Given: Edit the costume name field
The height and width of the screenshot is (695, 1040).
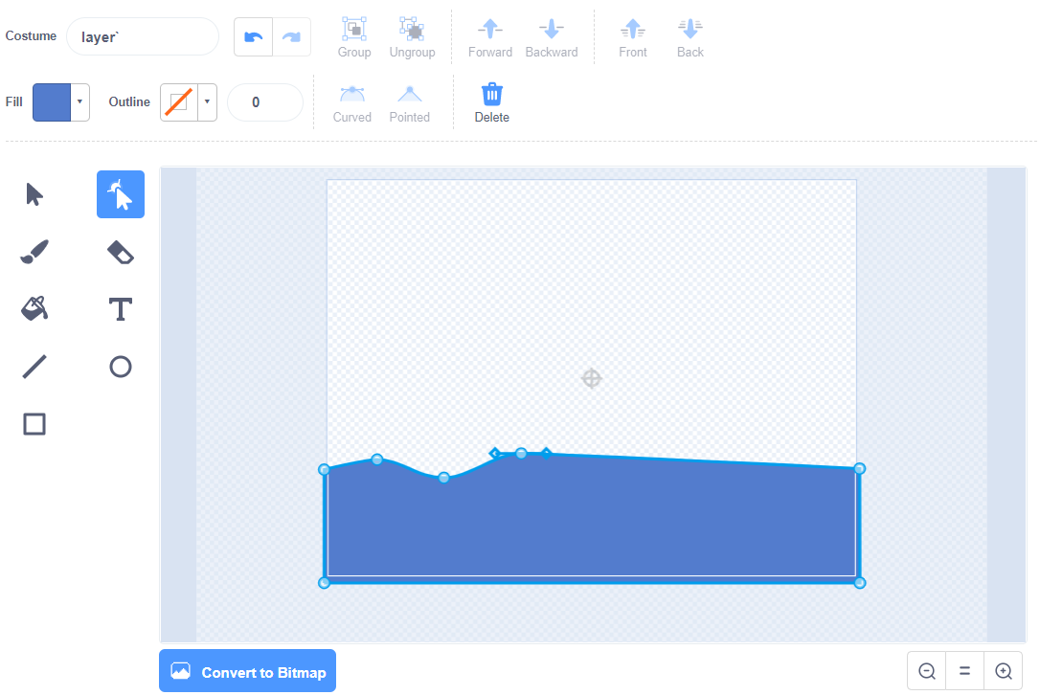Looking at the screenshot, I should point(143,36).
